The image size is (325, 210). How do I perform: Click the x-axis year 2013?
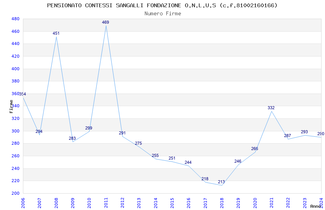pos(139,203)
